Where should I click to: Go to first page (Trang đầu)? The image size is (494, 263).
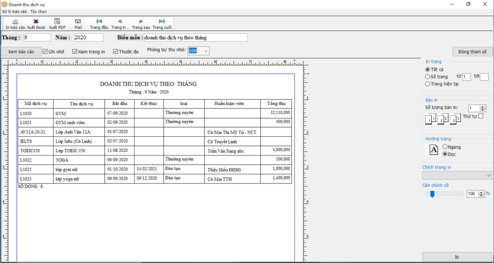pyautogui.click(x=99, y=22)
